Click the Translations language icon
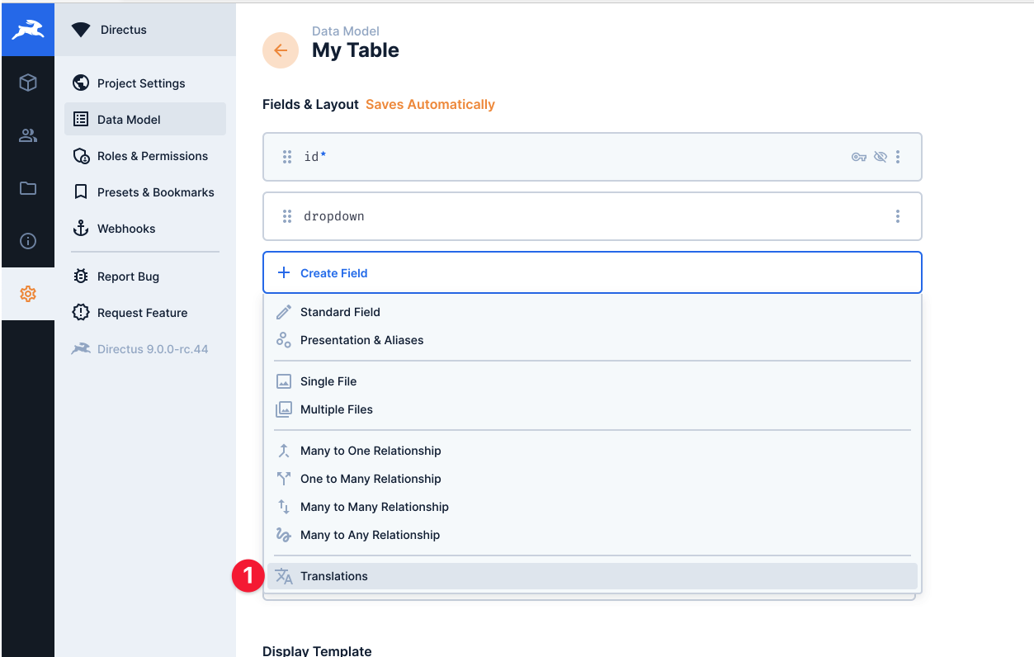 (x=284, y=576)
